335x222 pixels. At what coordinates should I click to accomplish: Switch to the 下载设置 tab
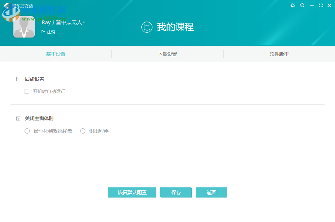point(167,54)
